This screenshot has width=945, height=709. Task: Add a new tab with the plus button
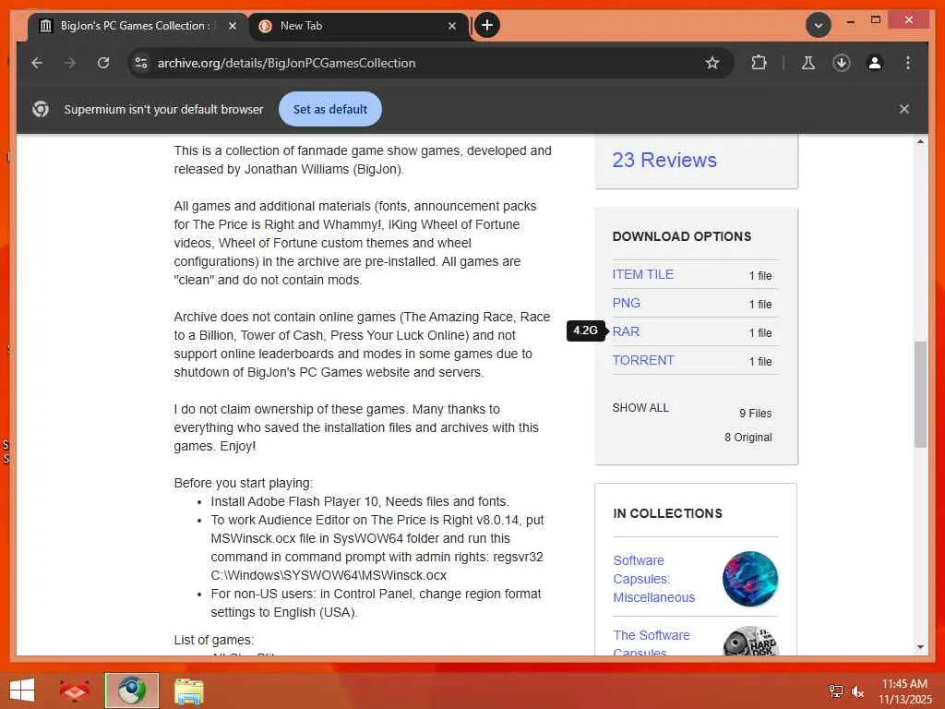(x=487, y=25)
